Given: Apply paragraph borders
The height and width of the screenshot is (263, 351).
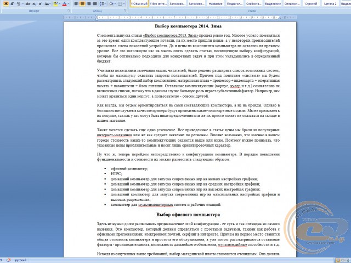Looking at the screenshot, I should [x=120, y=4].
